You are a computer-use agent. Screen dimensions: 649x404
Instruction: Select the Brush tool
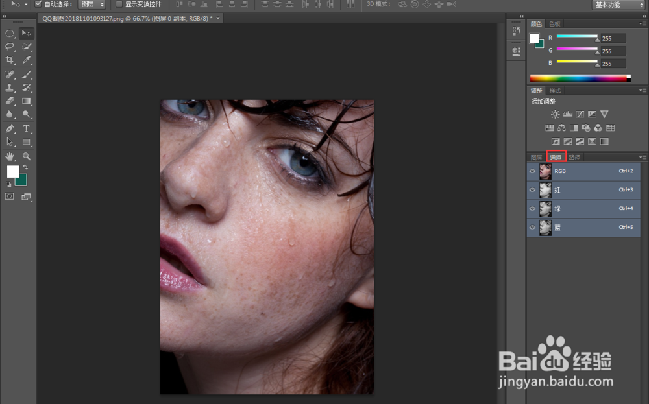tap(27, 75)
